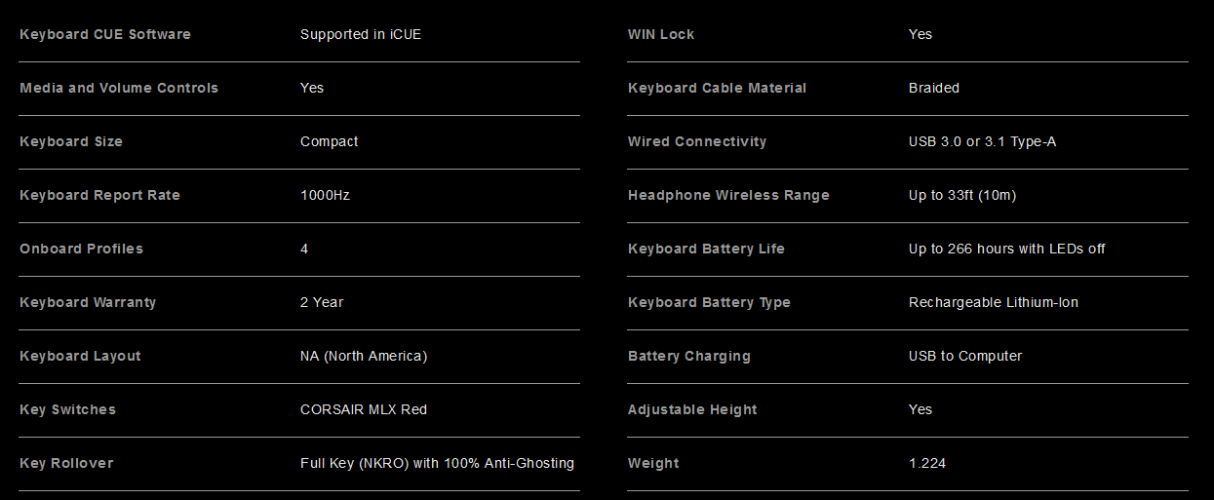Click the NA (North America) layout value

pyautogui.click(x=364, y=356)
